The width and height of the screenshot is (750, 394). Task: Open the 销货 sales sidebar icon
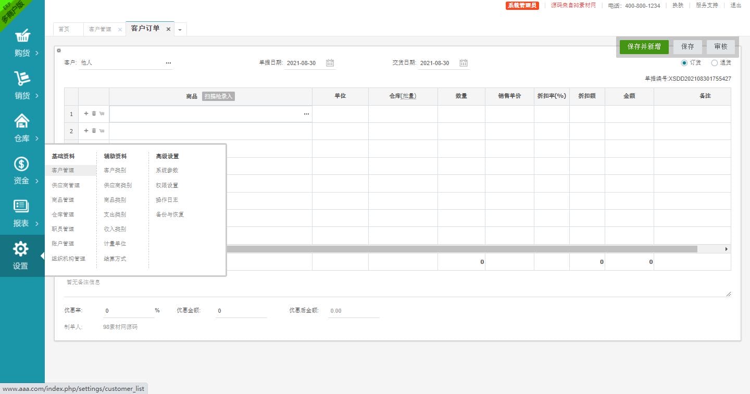pos(22,79)
